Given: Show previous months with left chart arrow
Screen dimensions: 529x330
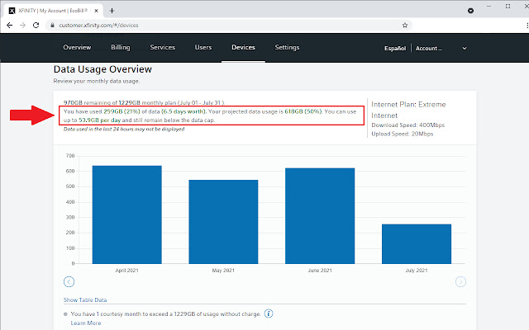Looking at the screenshot, I should (x=69, y=281).
